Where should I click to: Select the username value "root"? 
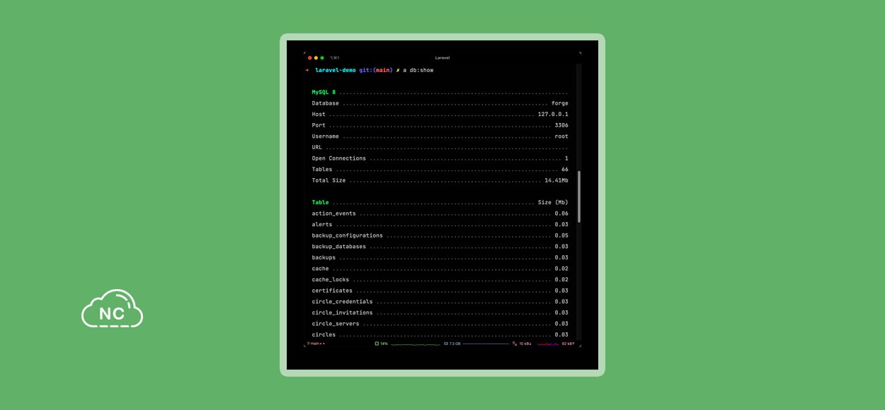point(561,136)
